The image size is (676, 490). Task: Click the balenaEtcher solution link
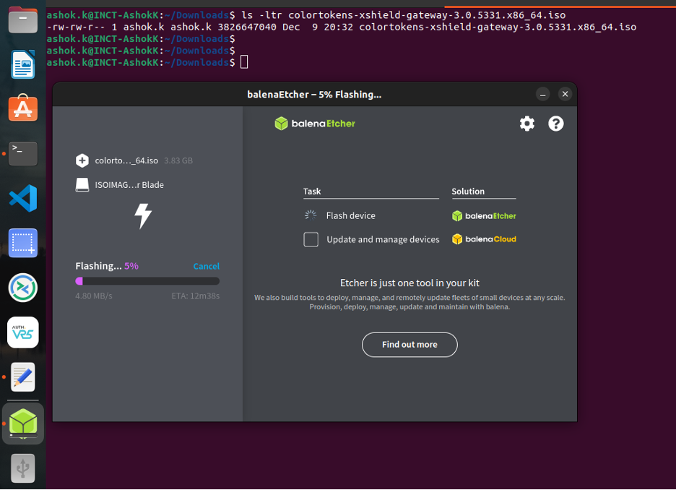click(x=484, y=215)
